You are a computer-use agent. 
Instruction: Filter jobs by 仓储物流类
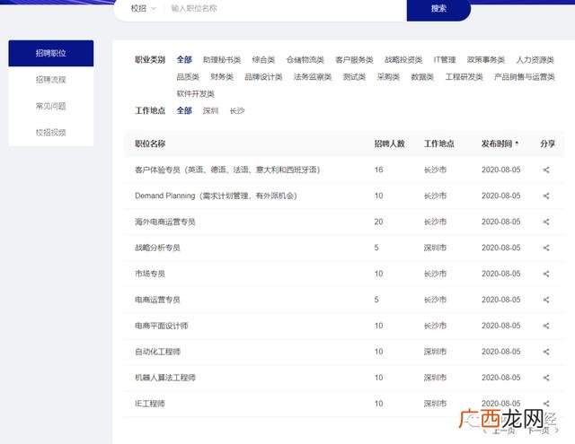click(305, 60)
